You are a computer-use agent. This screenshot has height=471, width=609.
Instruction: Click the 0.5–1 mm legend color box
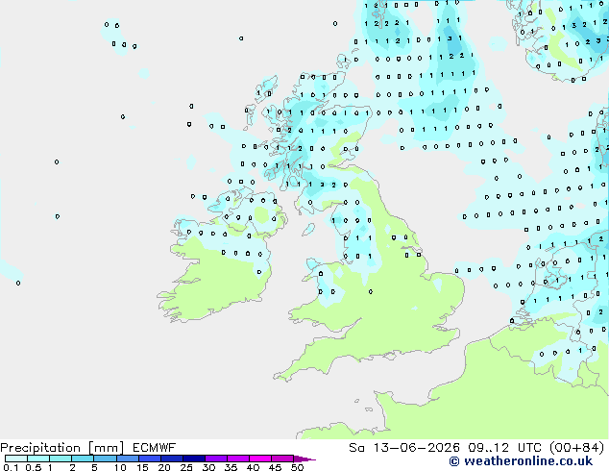click(38, 459)
